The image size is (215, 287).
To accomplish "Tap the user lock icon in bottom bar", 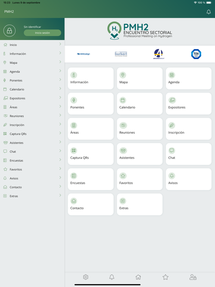I will 193,277.
